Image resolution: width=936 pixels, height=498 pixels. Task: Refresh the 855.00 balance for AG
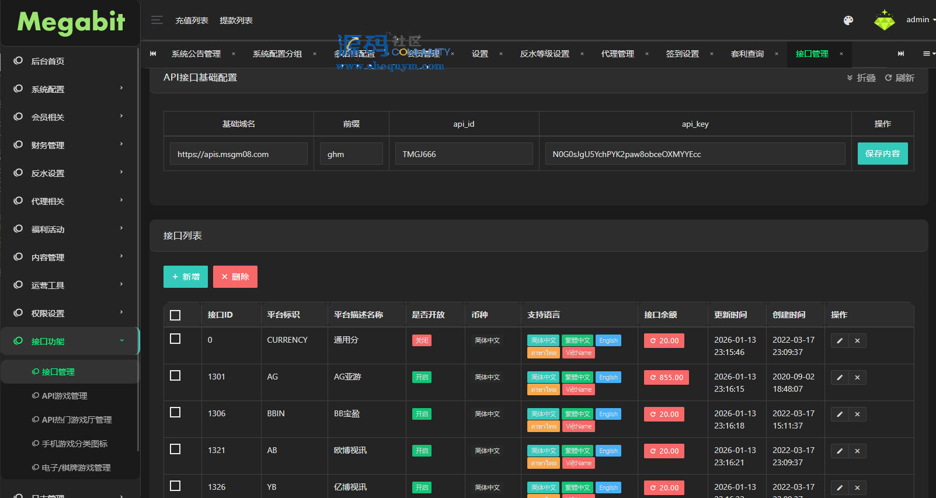click(x=666, y=378)
